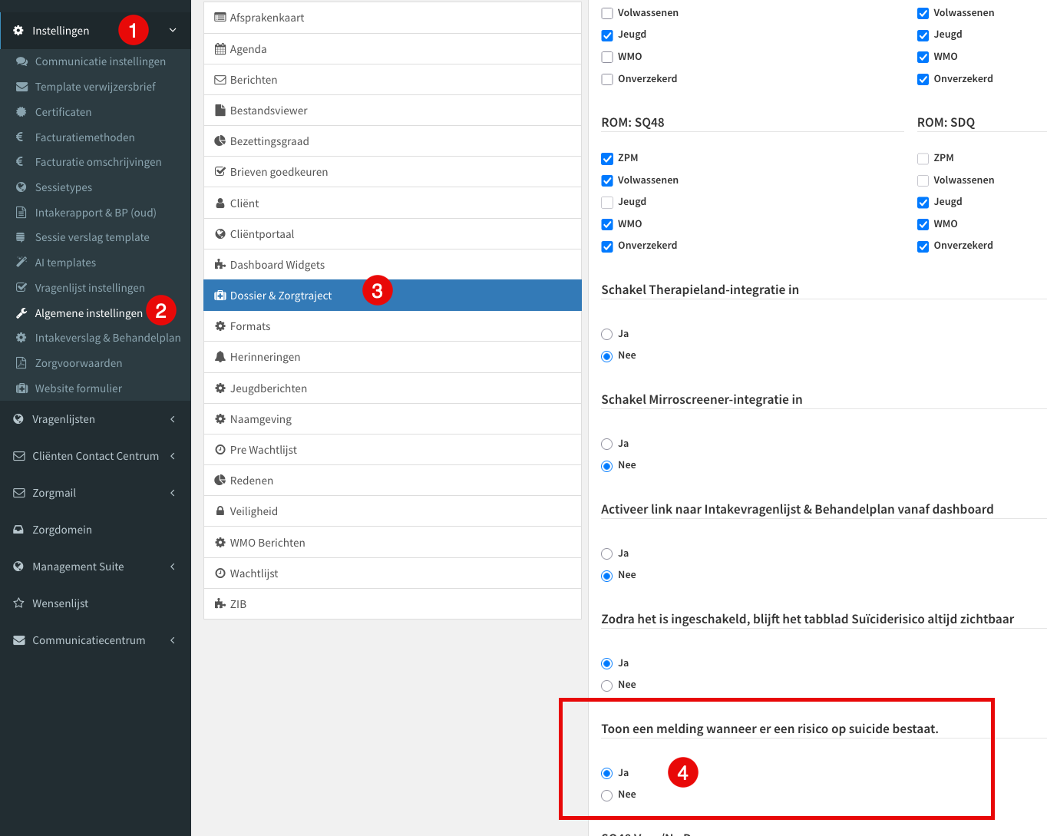Click the magic wand icon for AI templates
Viewport: 1047px width, 836px height.
pyautogui.click(x=21, y=263)
